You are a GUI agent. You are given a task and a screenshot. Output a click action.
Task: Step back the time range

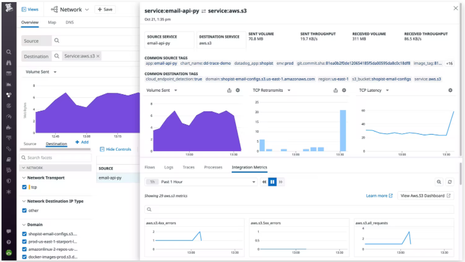[x=264, y=182]
